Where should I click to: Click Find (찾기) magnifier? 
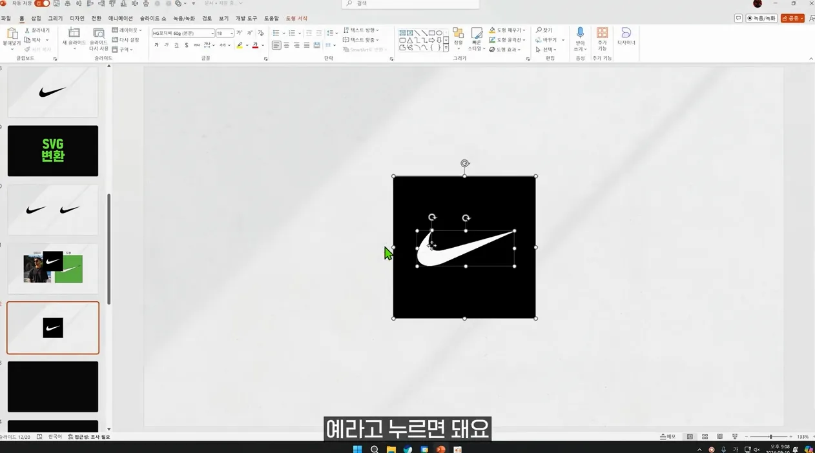pos(539,30)
